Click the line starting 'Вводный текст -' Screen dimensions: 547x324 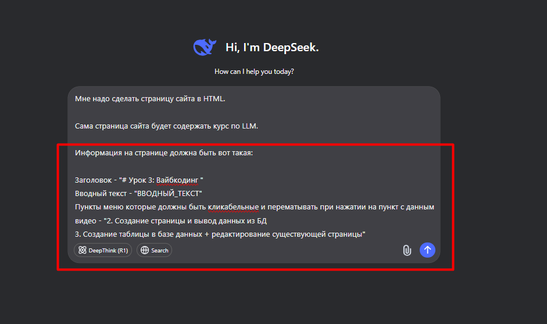tap(138, 194)
